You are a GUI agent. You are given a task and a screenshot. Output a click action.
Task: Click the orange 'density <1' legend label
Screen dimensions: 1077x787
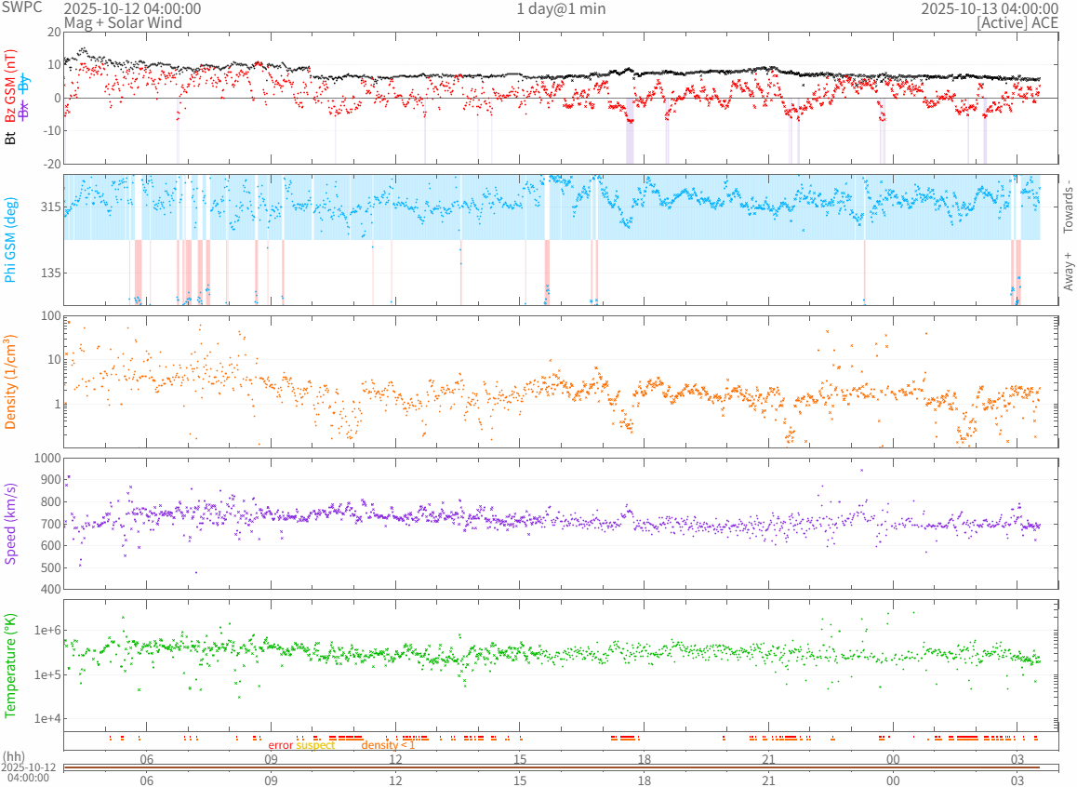[x=388, y=745]
